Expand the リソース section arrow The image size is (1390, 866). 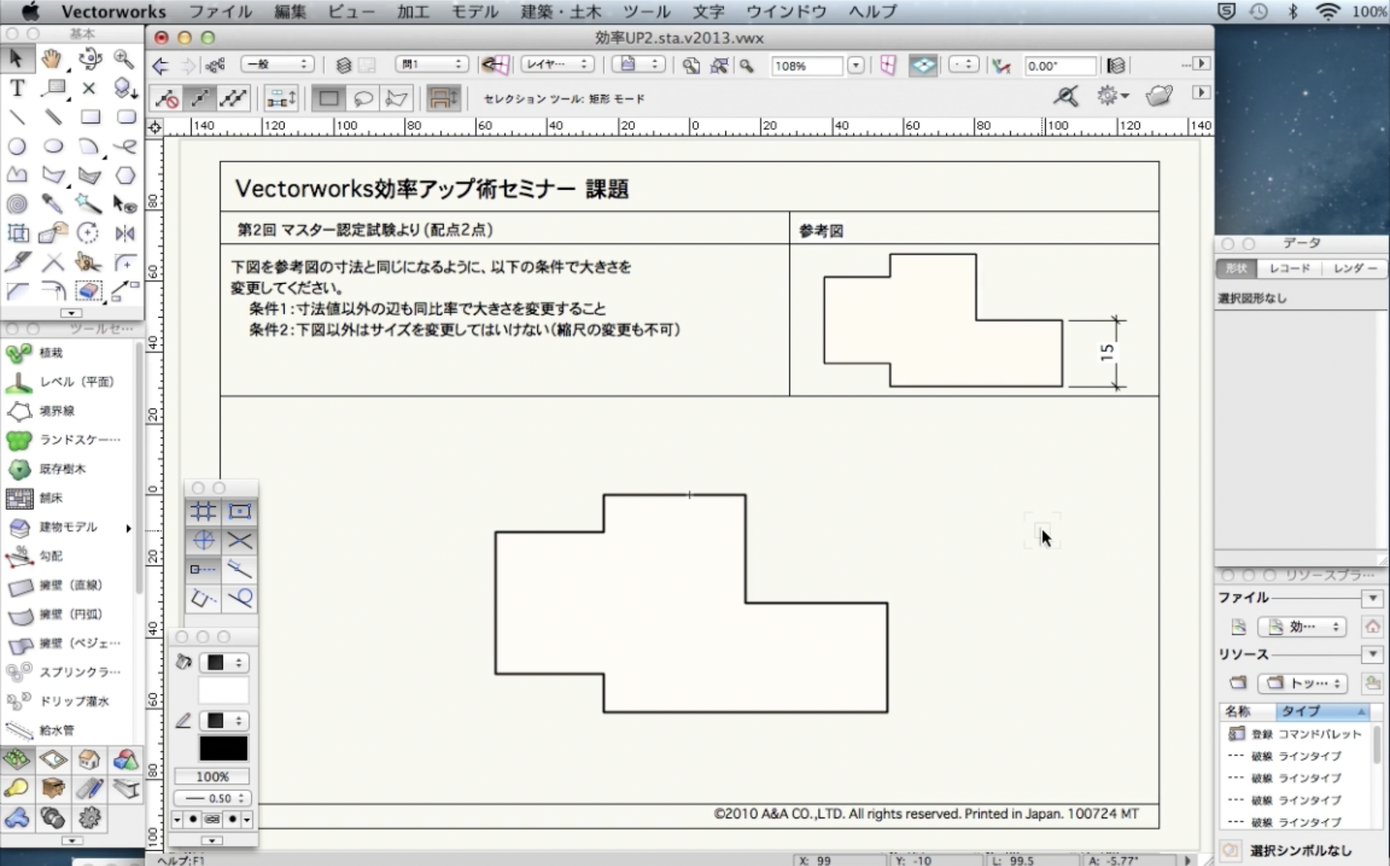pos(1373,654)
